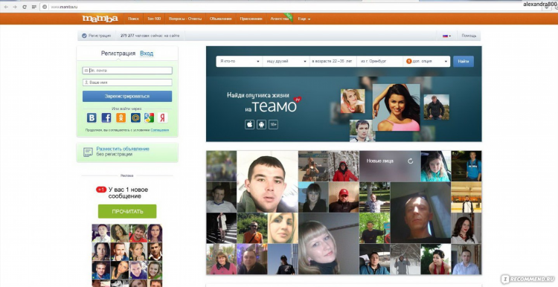Refresh the Новые лица photo grid
Image resolution: width=558 pixels, height=287 pixels.
(410, 161)
